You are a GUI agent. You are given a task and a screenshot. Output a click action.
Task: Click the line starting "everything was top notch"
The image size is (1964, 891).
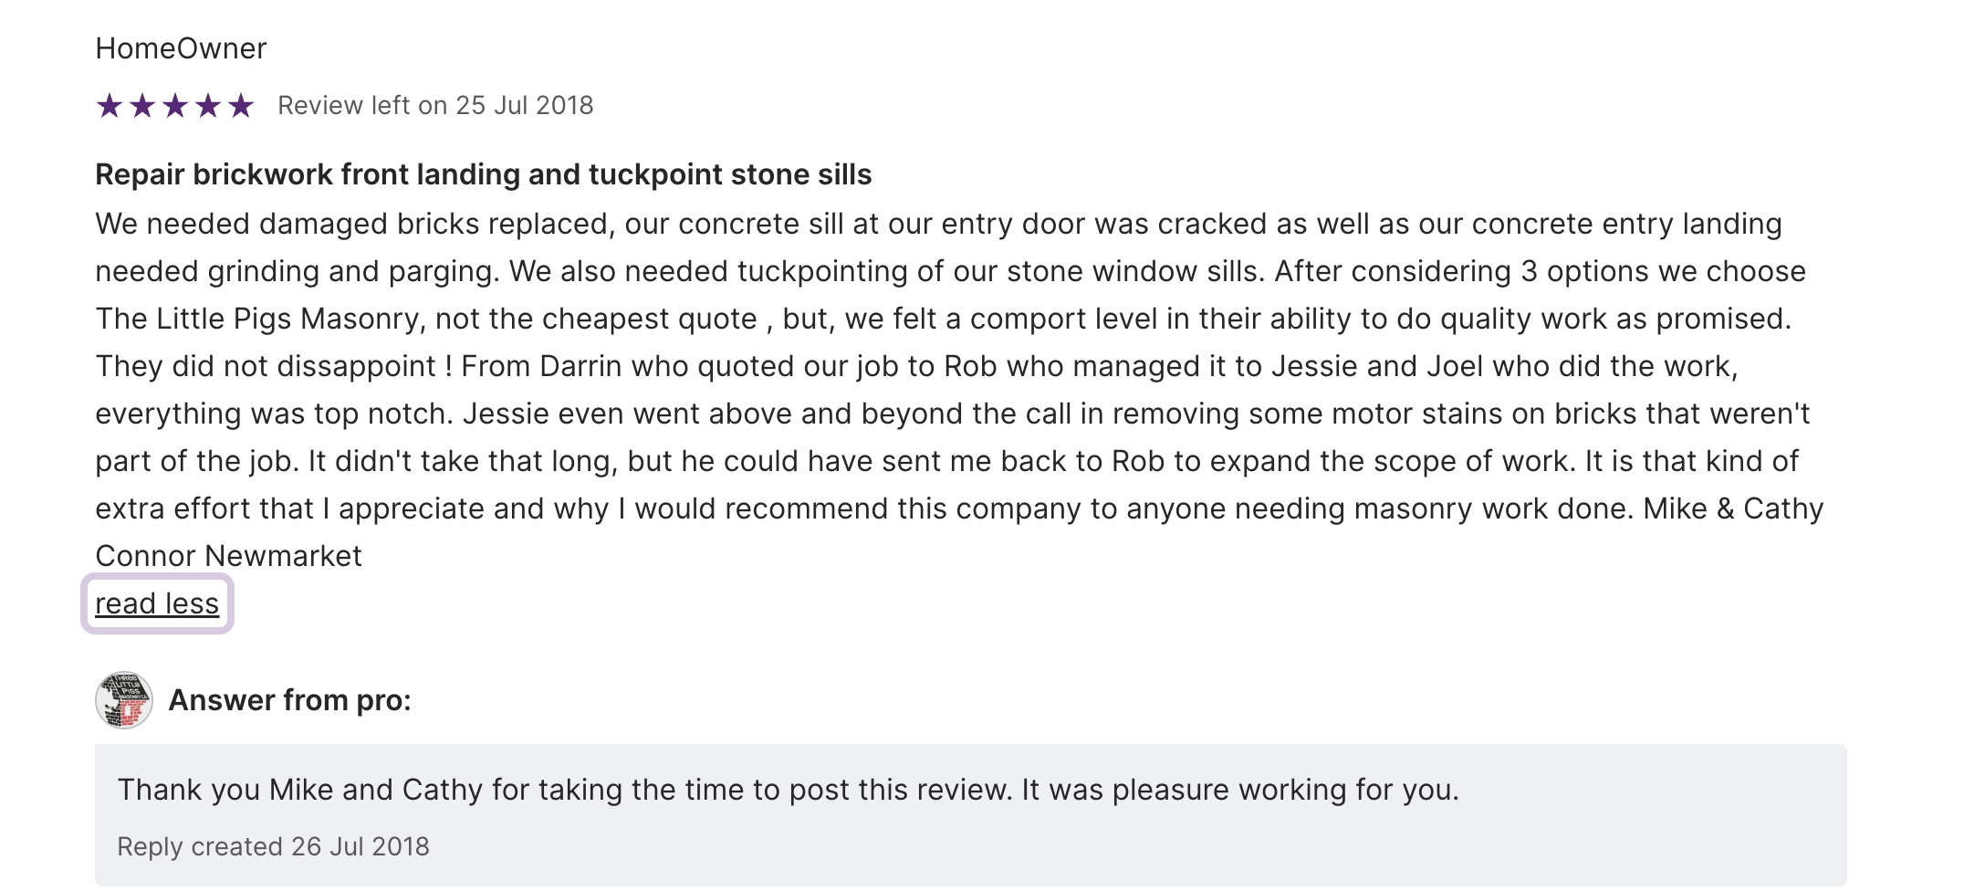coord(952,414)
